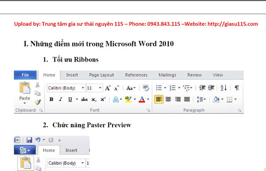Click the Grow Font icon

pyautogui.click(x=108, y=88)
